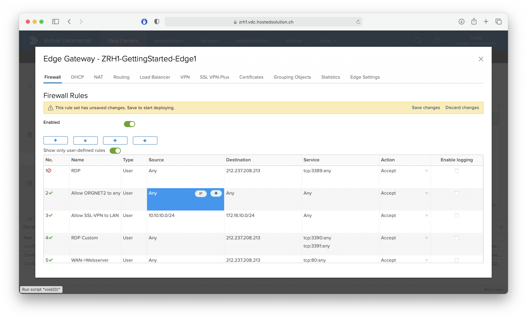The width and height of the screenshot is (527, 319).
Task: Close the Edge Gateway dialog
Action: [x=481, y=59]
